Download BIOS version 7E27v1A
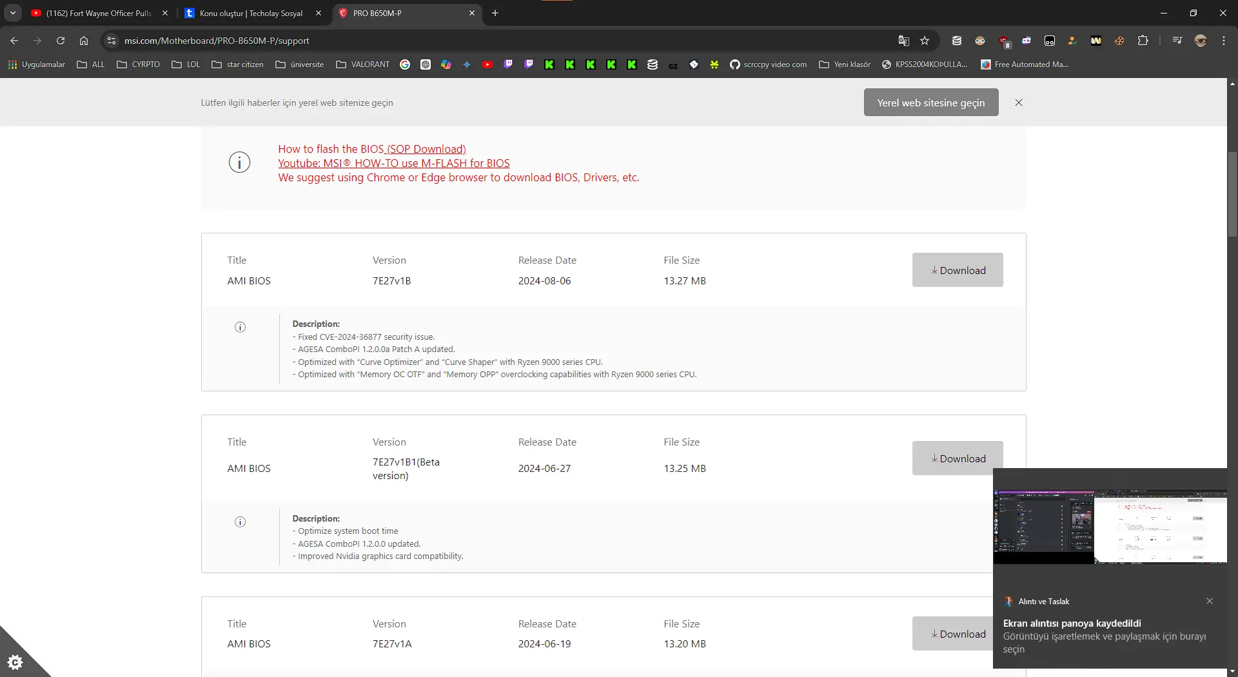Screen dimensions: 1238x677 click(953, 634)
